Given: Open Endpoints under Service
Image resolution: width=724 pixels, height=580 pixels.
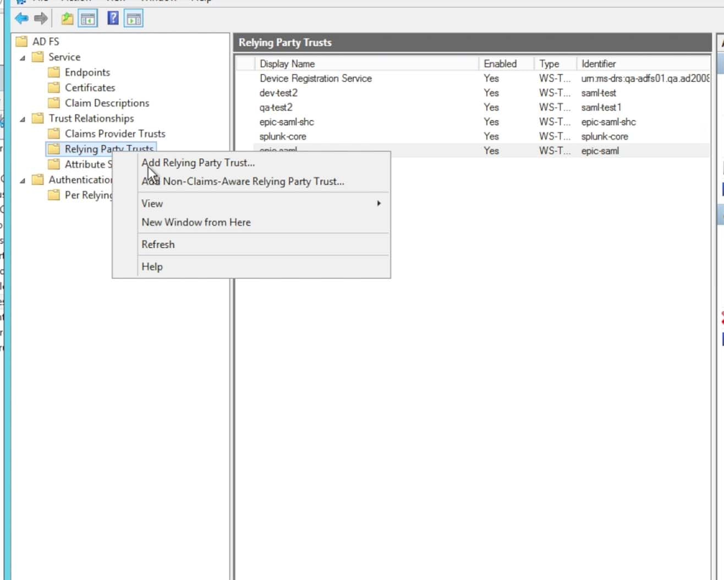Looking at the screenshot, I should point(87,72).
